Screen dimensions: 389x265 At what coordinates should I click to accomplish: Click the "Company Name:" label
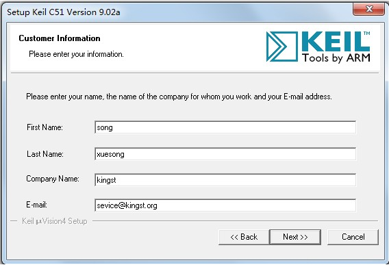53,179
